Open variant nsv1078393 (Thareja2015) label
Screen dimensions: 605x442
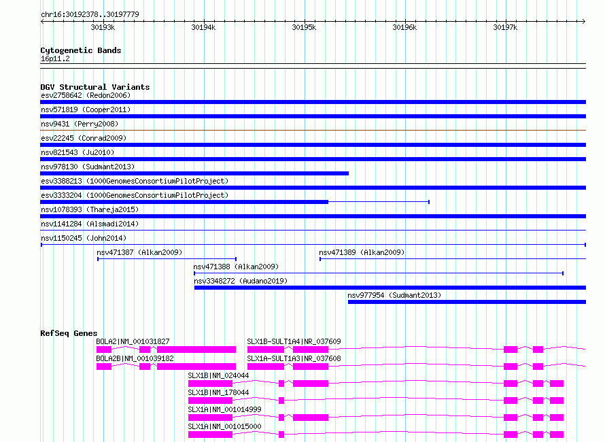point(90,209)
